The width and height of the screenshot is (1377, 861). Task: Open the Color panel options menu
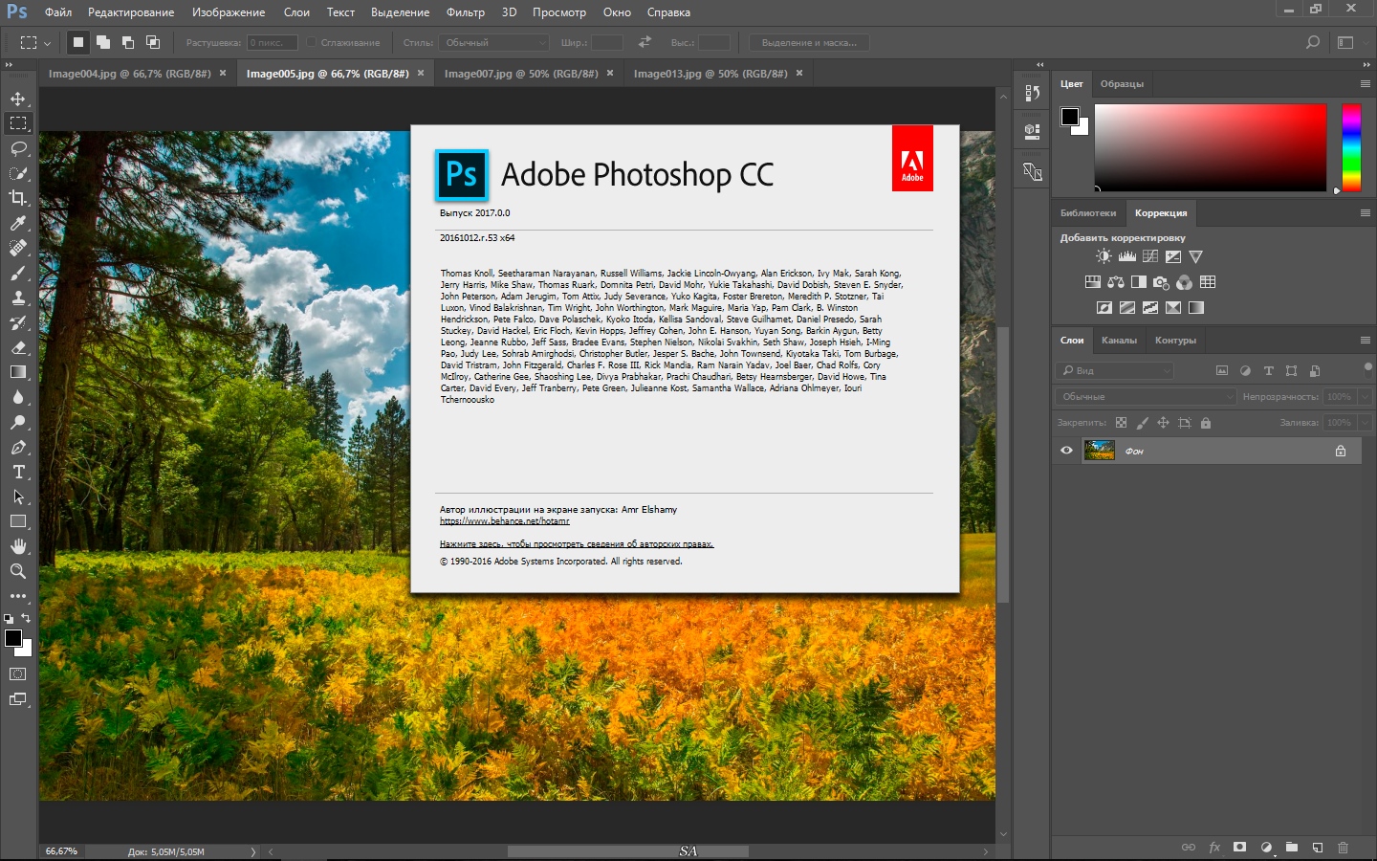1366,84
